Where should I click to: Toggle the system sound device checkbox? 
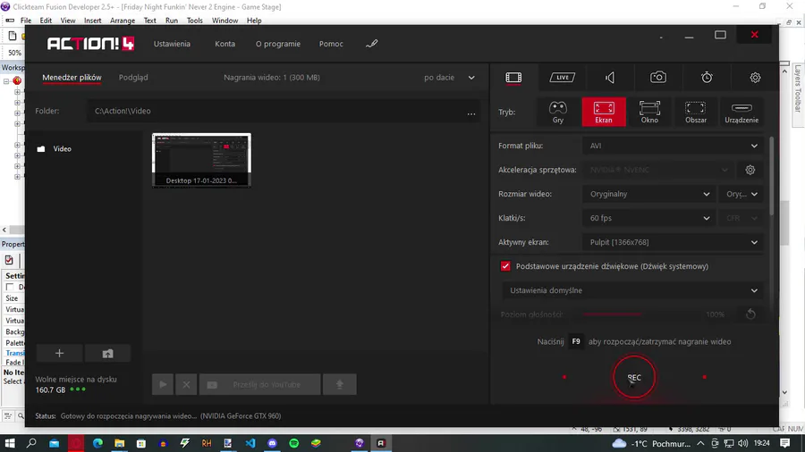(505, 266)
